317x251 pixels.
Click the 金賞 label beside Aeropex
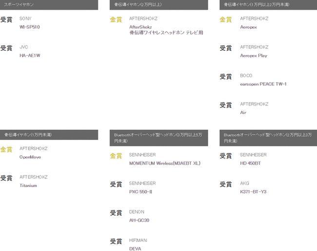226,20
